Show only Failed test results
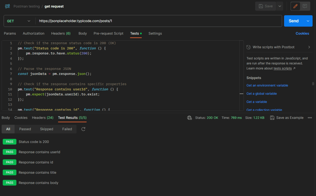This screenshot has width=316, height=196. coord(67,129)
